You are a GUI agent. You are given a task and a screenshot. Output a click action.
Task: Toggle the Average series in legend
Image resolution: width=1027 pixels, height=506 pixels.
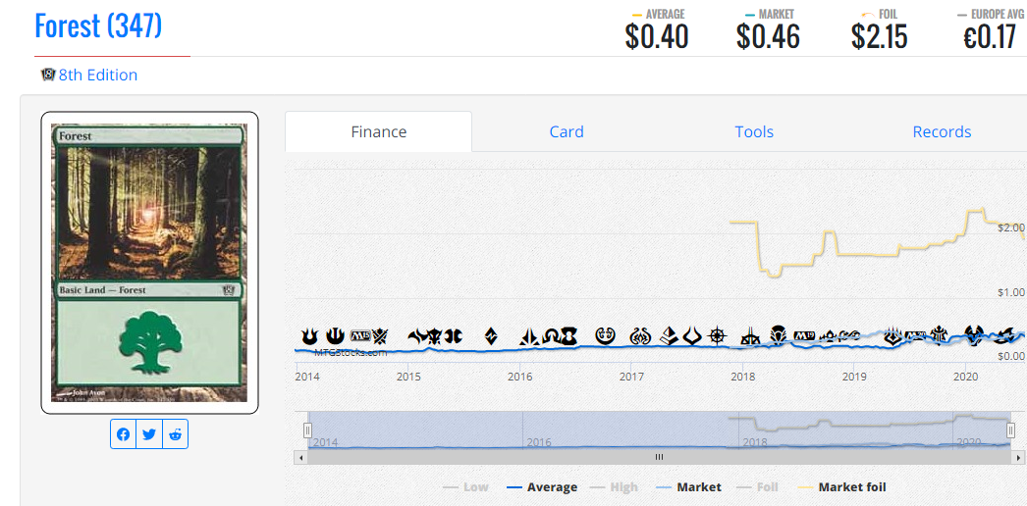tap(542, 487)
